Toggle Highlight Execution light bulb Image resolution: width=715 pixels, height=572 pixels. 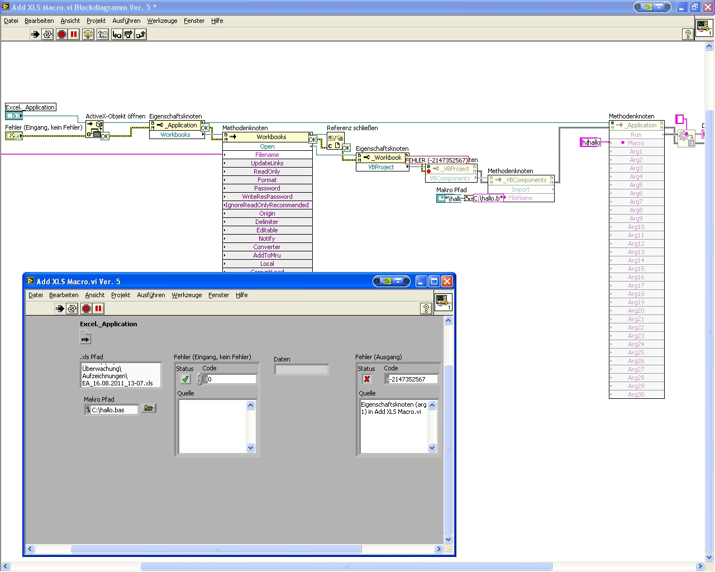[88, 35]
